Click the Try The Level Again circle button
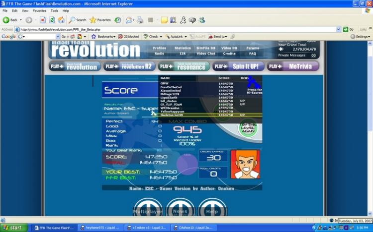 point(248,128)
